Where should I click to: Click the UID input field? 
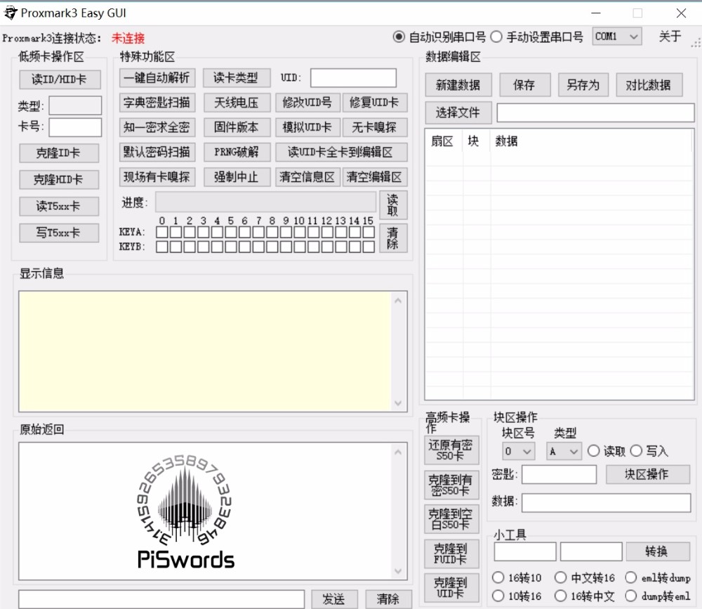coord(353,78)
